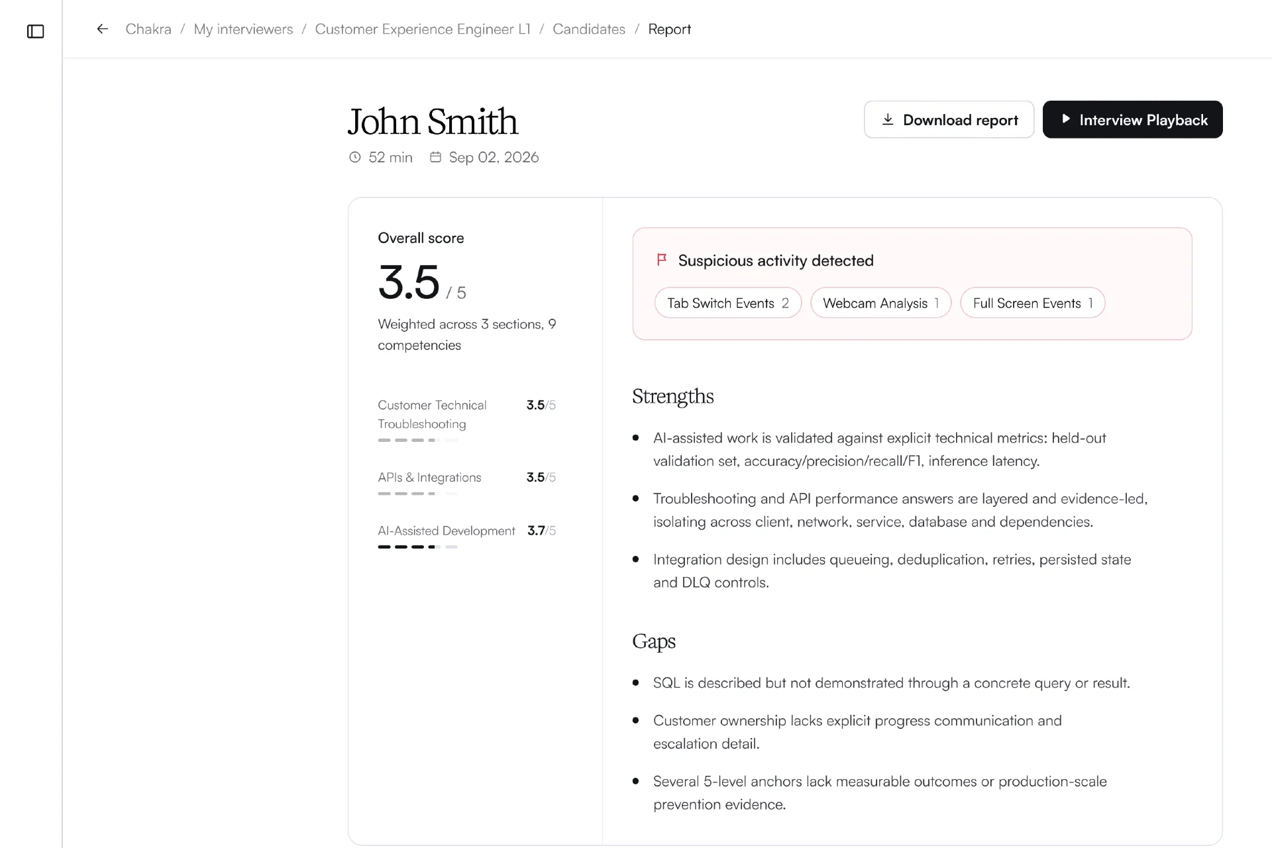Open Customer Experience Engineer L1 breadcrumb

[423, 29]
